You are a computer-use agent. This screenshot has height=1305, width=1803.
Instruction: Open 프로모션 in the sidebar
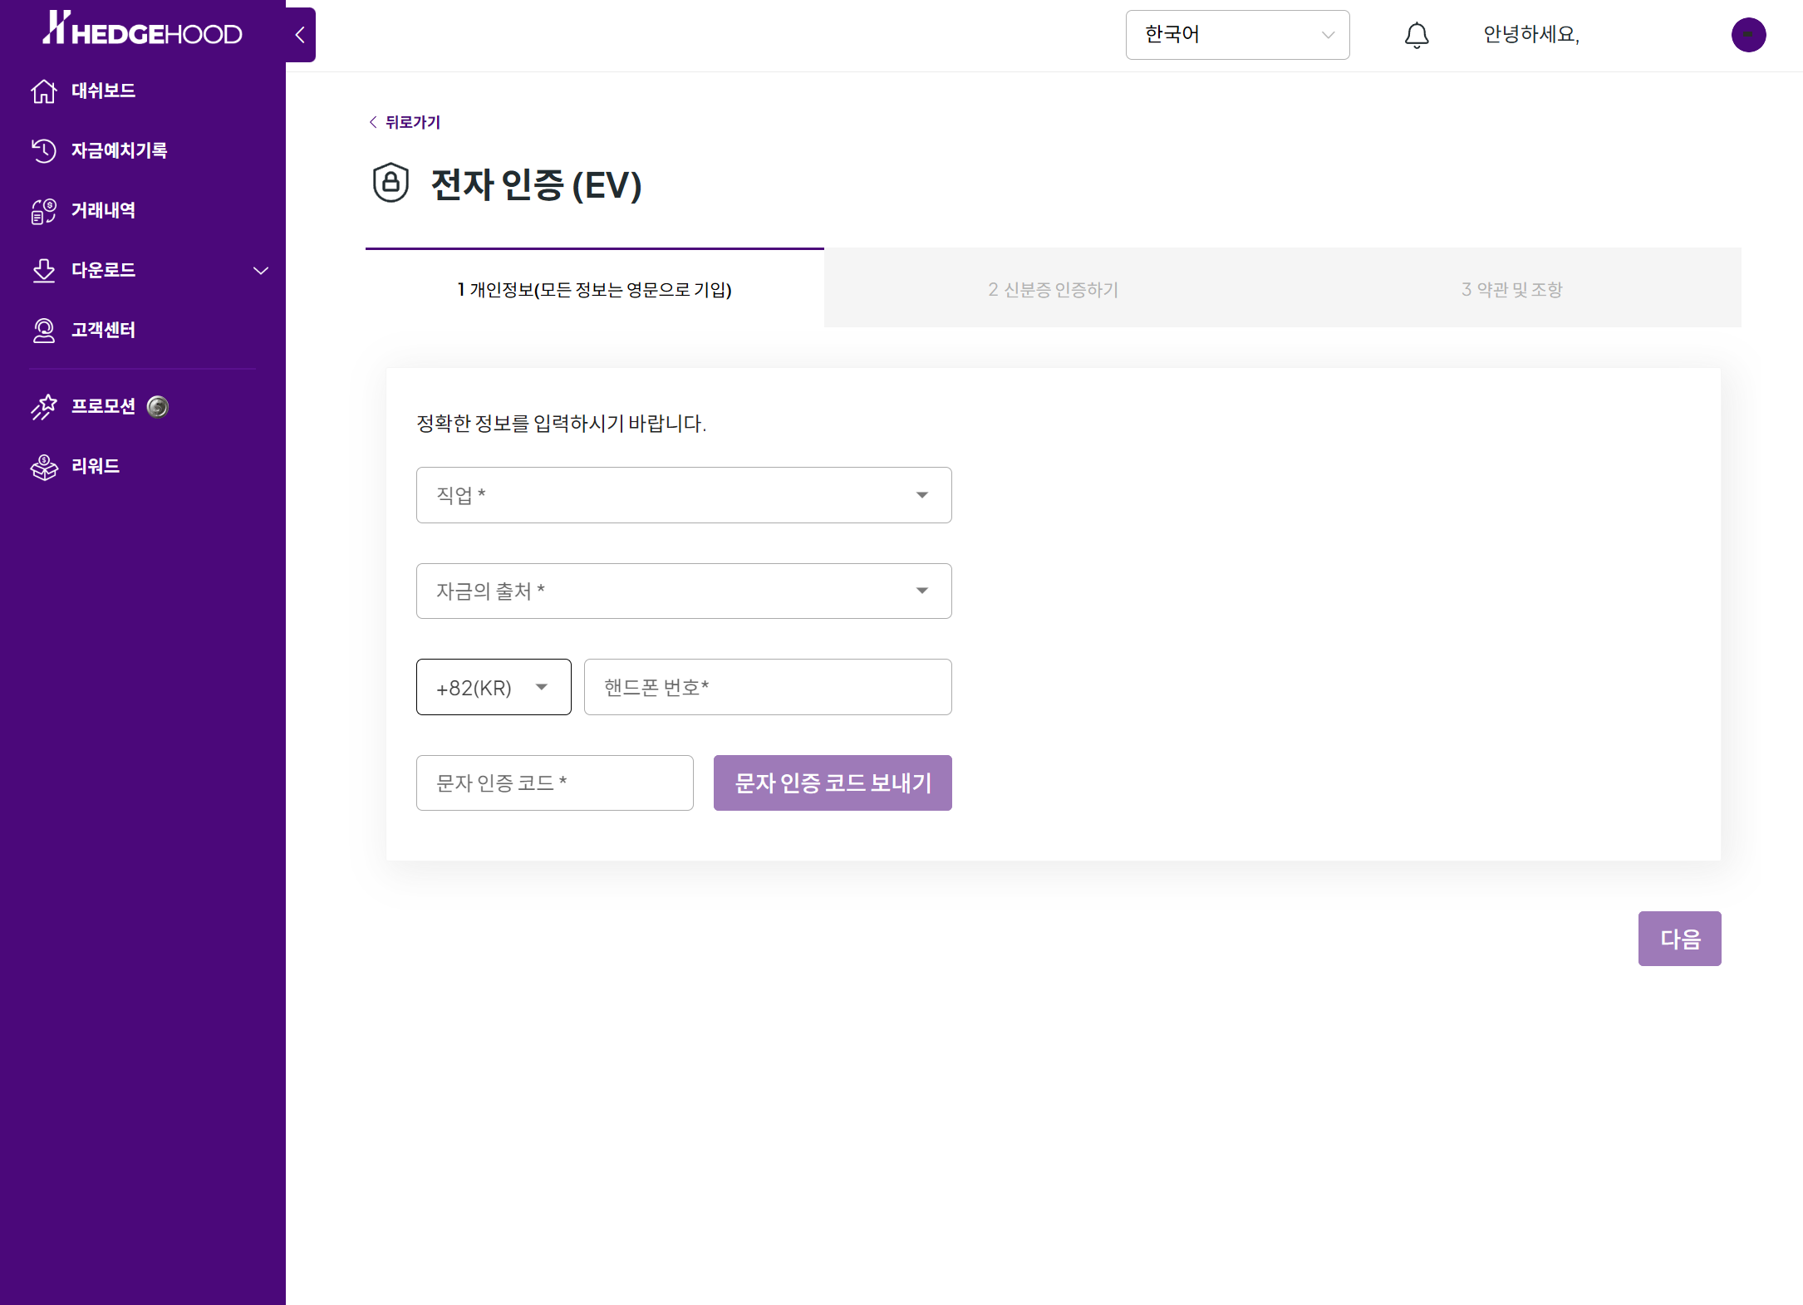pyautogui.click(x=103, y=406)
